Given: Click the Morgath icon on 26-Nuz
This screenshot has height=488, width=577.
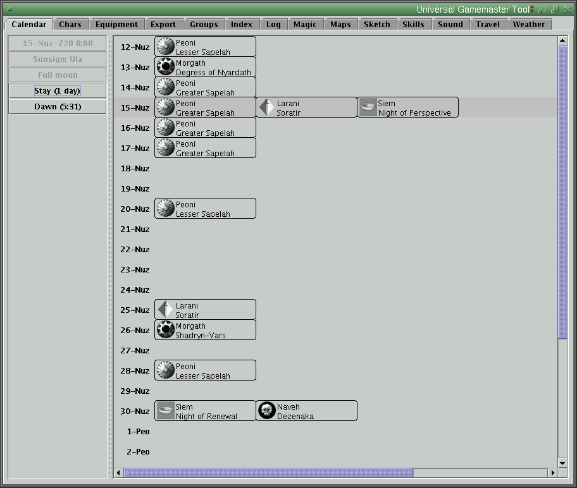Looking at the screenshot, I should click(166, 329).
